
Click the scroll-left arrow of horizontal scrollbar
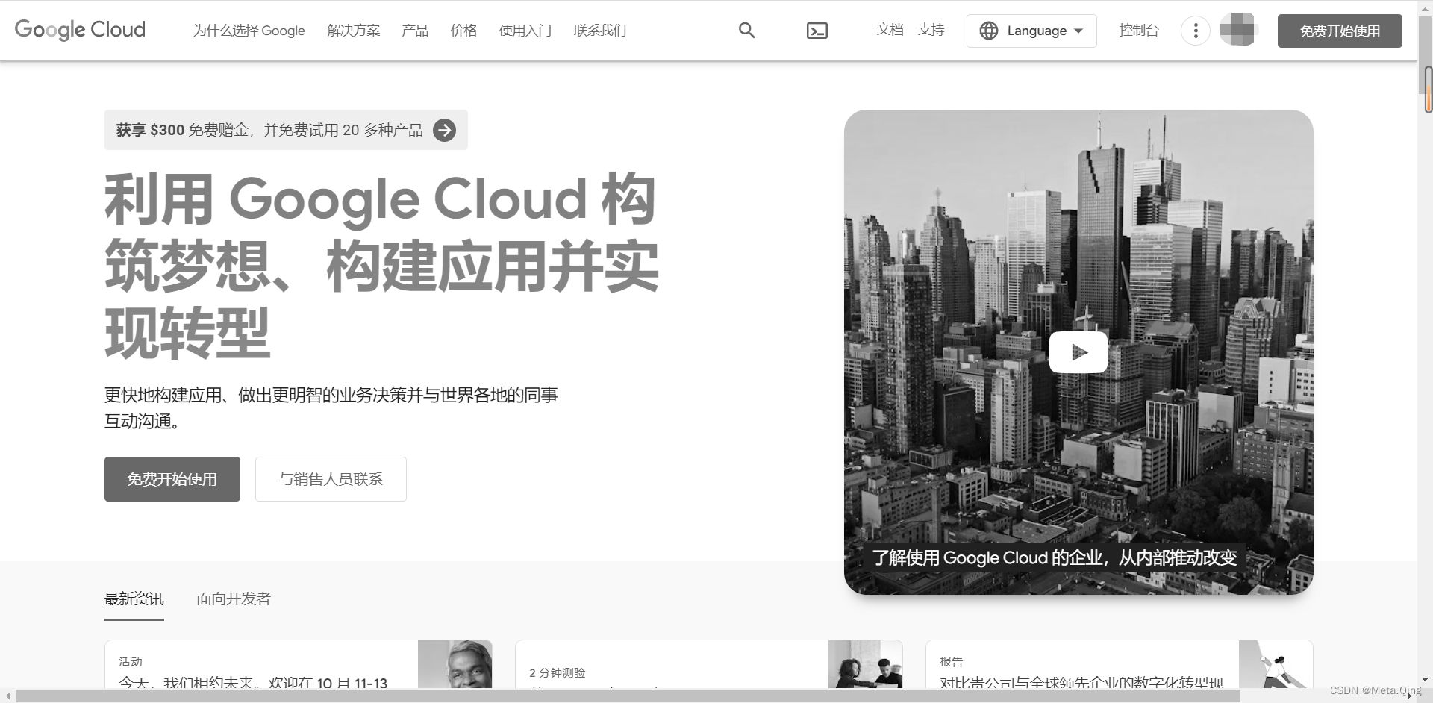[7, 696]
